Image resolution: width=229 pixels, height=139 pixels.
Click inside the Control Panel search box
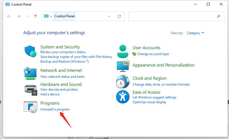(x=172, y=17)
